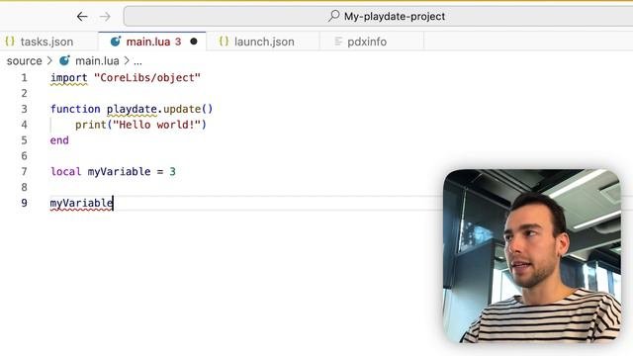Image resolution: width=633 pixels, height=356 pixels.
Task: Click the Lua icon on main.lua tab
Action: [116, 42]
